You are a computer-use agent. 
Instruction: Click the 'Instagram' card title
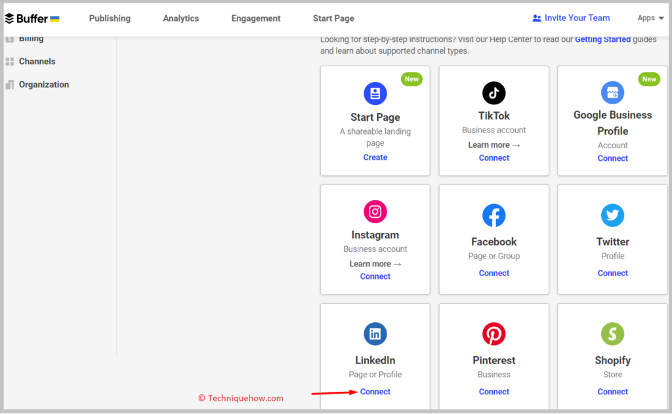375,235
